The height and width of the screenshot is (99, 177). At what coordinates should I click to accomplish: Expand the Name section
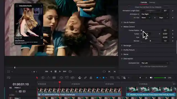122,54
